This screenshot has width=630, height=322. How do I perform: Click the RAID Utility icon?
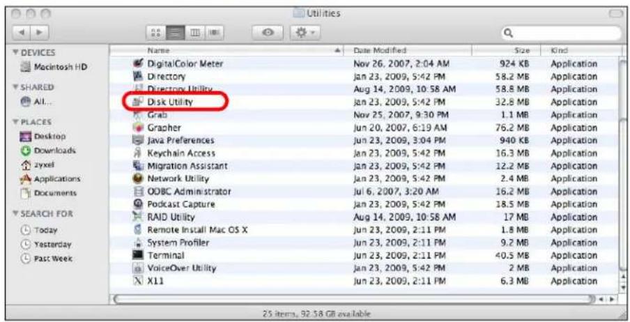pos(138,217)
